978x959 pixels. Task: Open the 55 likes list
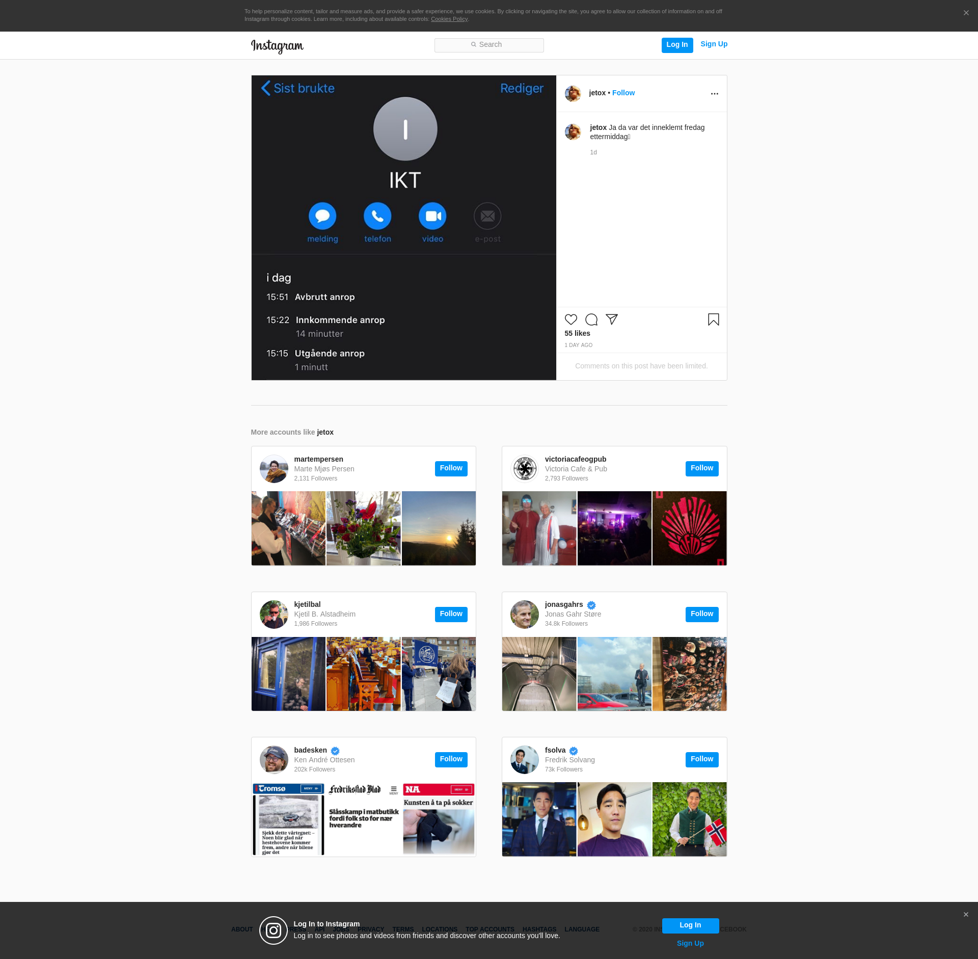577,333
